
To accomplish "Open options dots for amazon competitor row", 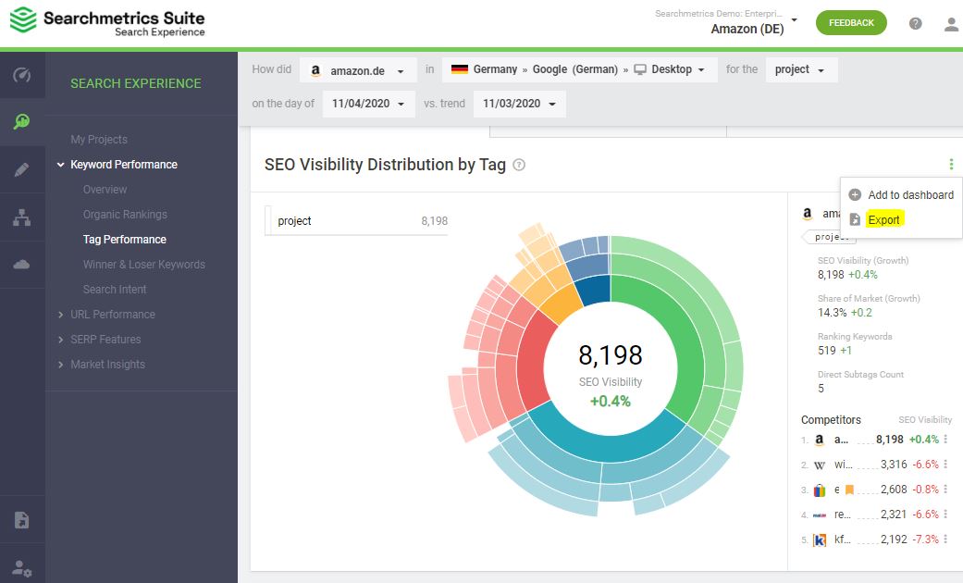I will pos(945,440).
